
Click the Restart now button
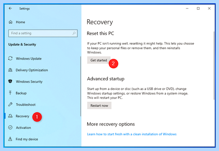[x=99, y=105]
